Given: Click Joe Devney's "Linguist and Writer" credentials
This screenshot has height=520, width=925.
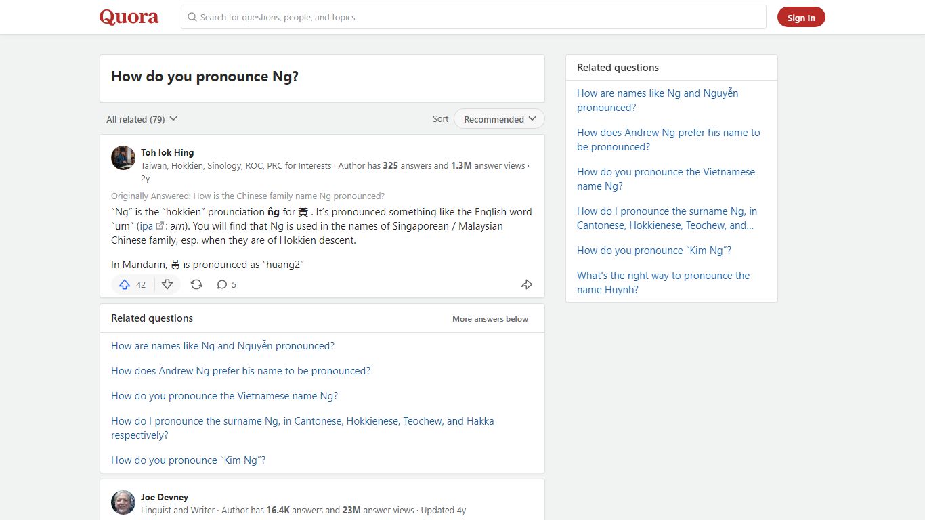Looking at the screenshot, I should (x=178, y=511).
